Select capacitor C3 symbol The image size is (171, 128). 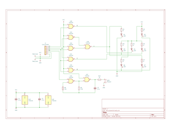95,88
